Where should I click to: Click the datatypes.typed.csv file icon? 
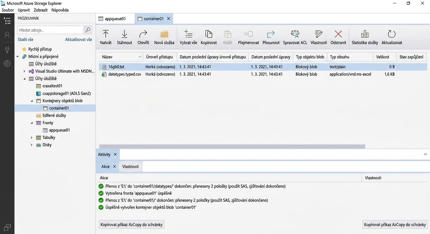tap(104, 74)
